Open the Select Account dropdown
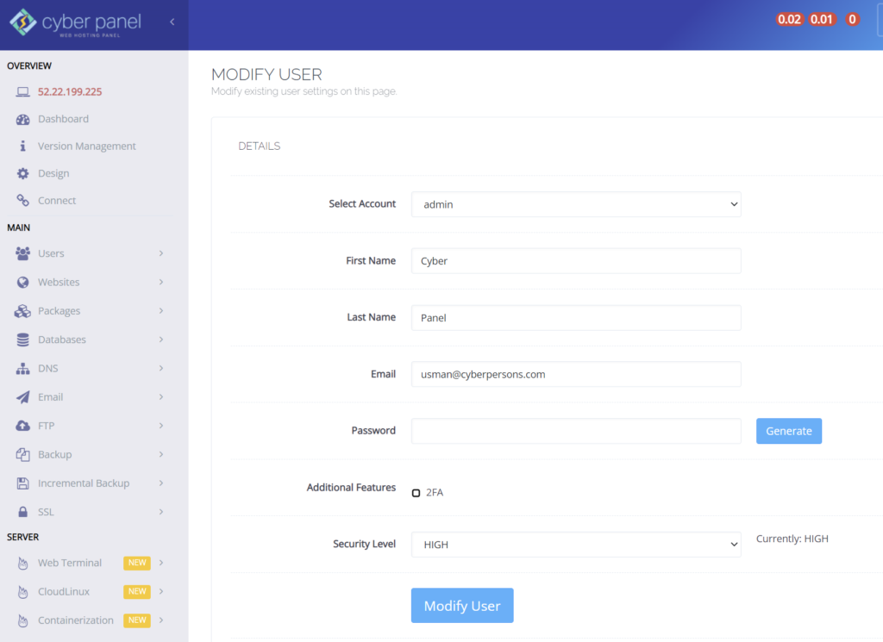 [x=576, y=204]
